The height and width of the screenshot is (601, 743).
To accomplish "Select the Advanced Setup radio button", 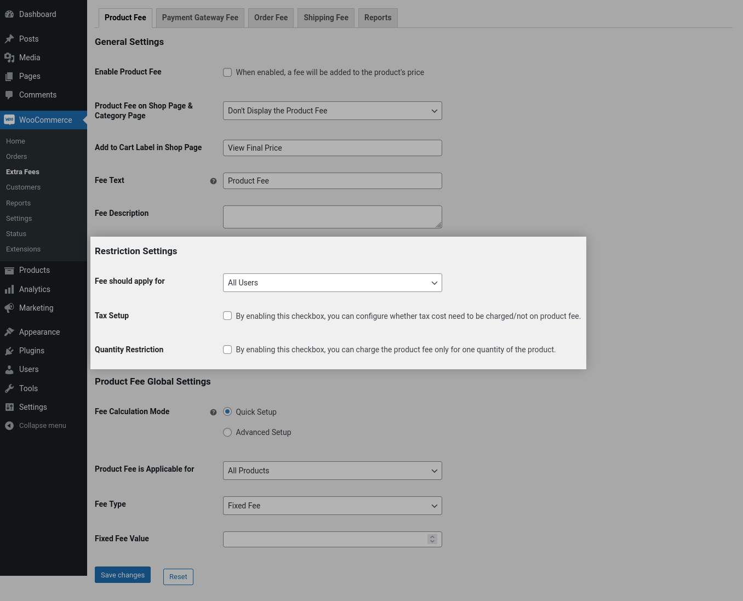I will (x=227, y=432).
